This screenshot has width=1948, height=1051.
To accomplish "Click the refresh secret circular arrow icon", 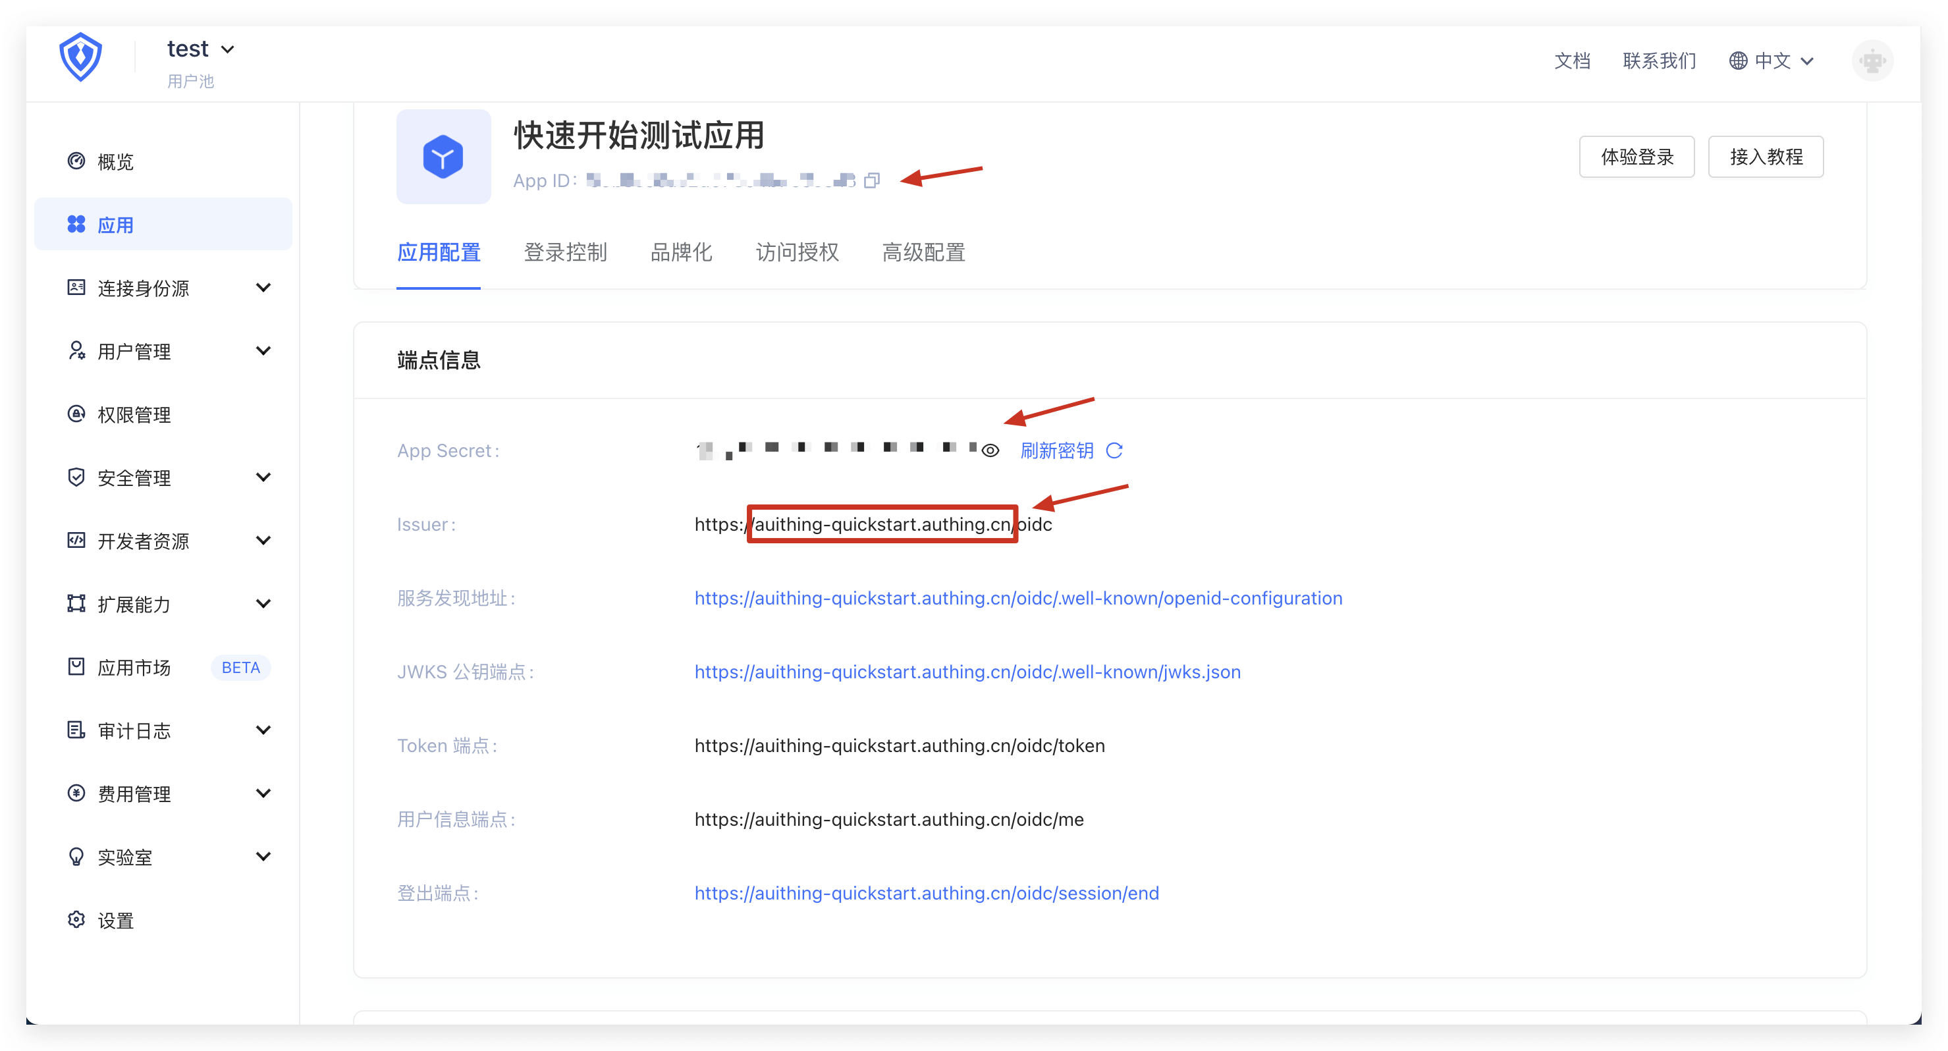I will pos(1114,450).
